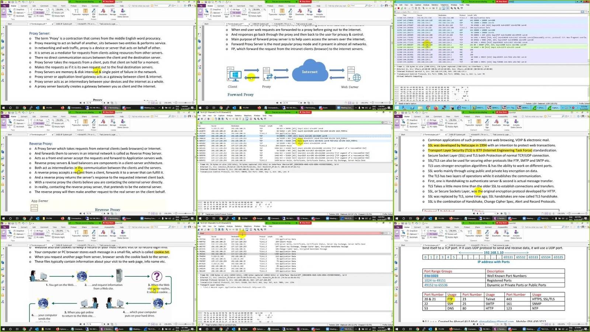Click Reflow in the port table window
The height and width of the screenshot is (332, 590).
441,234
